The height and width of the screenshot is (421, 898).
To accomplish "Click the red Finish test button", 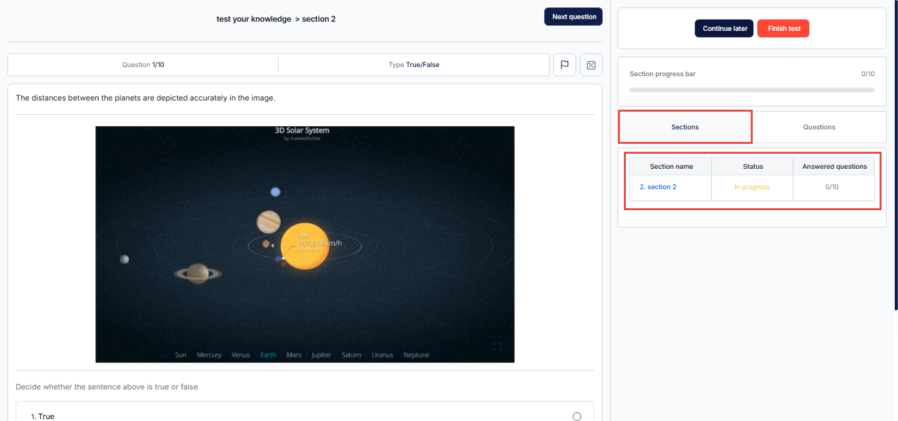I will coord(783,28).
